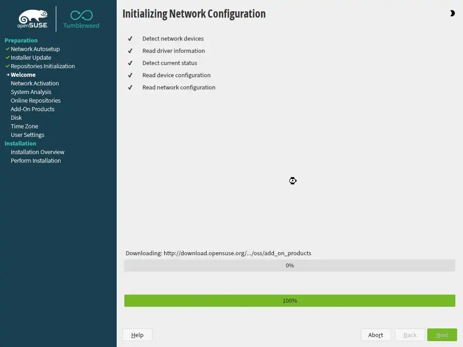Click the 100% green progress bar
This screenshot has width=463, height=347.
[290, 300]
